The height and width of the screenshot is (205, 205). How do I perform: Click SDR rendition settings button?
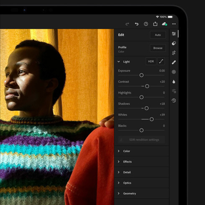click(141, 140)
